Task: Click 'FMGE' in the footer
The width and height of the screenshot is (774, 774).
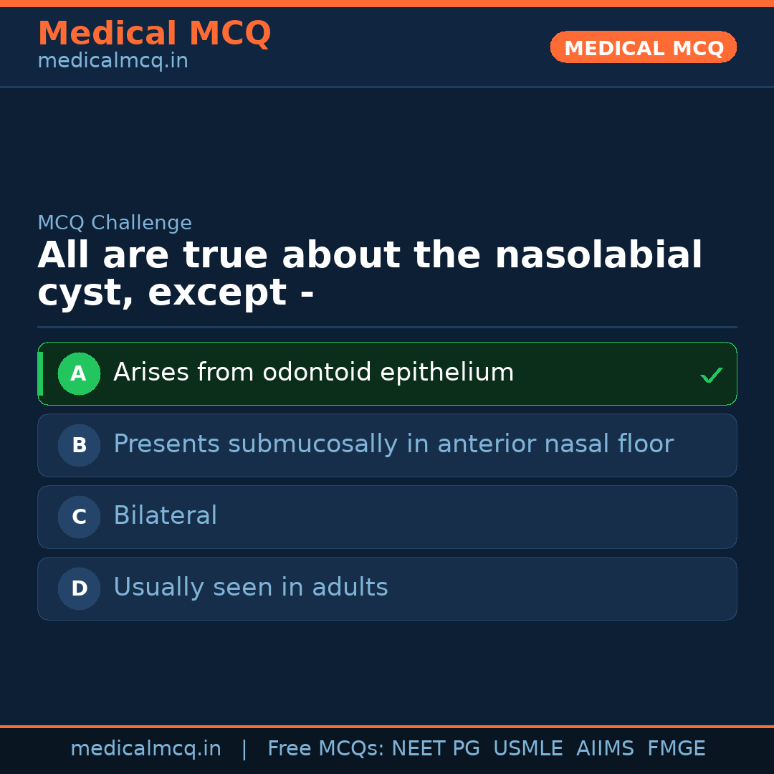Action: point(676,749)
